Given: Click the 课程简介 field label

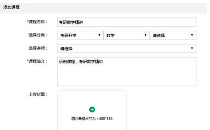Looking at the screenshot, I should (x=39, y=61).
